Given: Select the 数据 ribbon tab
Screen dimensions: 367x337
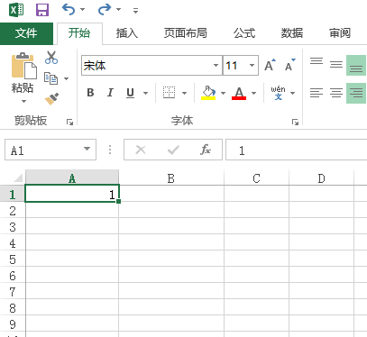Looking at the screenshot, I should click(292, 33).
